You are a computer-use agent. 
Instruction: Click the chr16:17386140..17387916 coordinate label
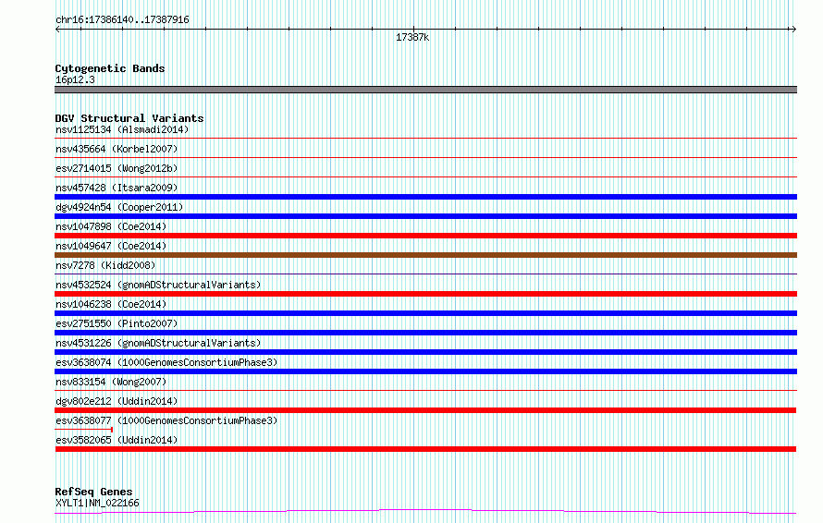(x=122, y=19)
